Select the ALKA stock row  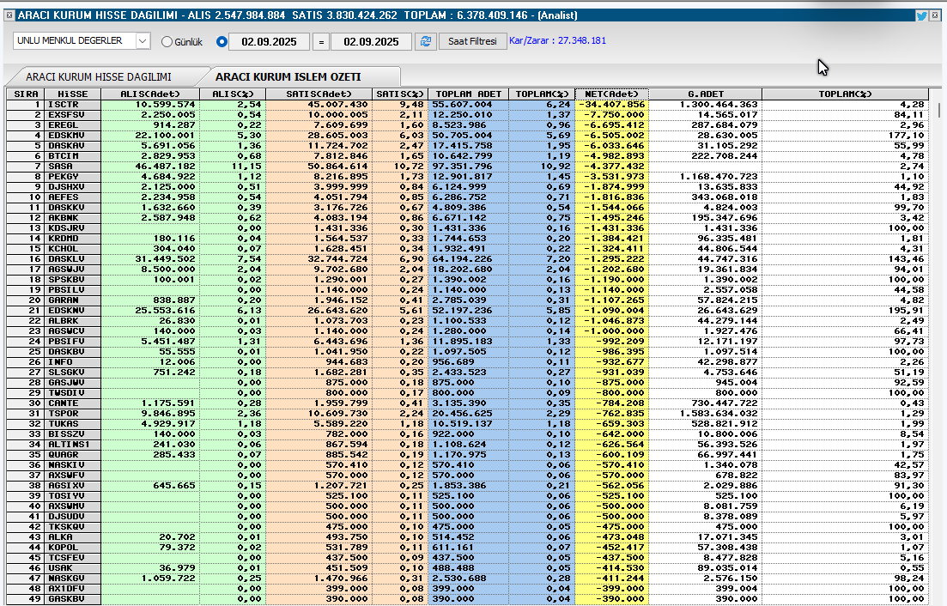pyautogui.click(x=467, y=537)
